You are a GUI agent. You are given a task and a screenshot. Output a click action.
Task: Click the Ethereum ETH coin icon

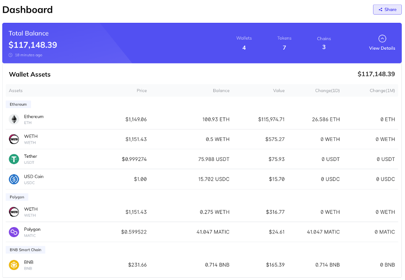click(x=14, y=119)
